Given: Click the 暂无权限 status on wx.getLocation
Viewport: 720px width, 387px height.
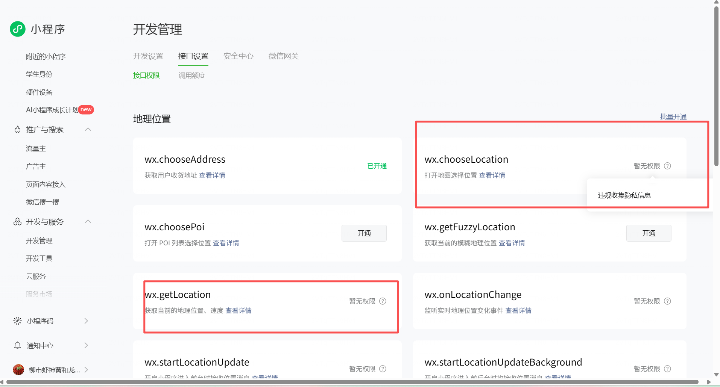Looking at the screenshot, I should click(x=362, y=301).
